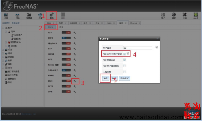Screen dimensions: 202x121
Task: Open SSH settings wrench icon
Action: pyautogui.click(x=75, y=81)
